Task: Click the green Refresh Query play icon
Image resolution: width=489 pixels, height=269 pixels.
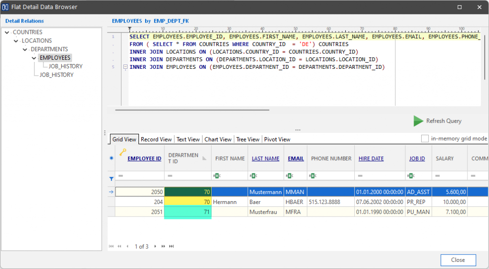Action: (418, 121)
